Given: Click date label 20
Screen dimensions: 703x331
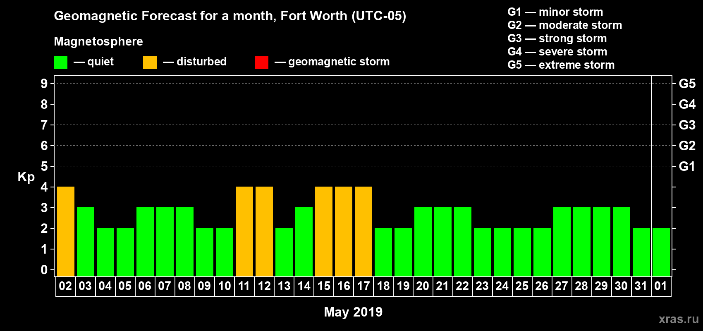Looking at the screenshot, I should (423, 286).
